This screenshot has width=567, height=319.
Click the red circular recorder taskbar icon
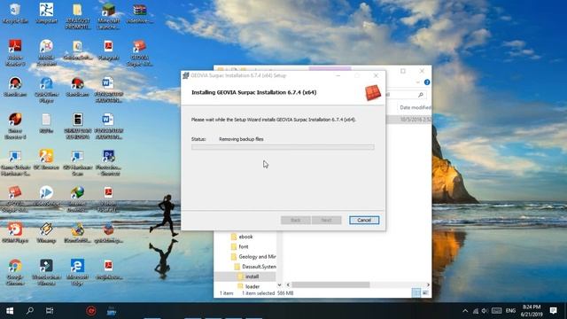[91, 311]
